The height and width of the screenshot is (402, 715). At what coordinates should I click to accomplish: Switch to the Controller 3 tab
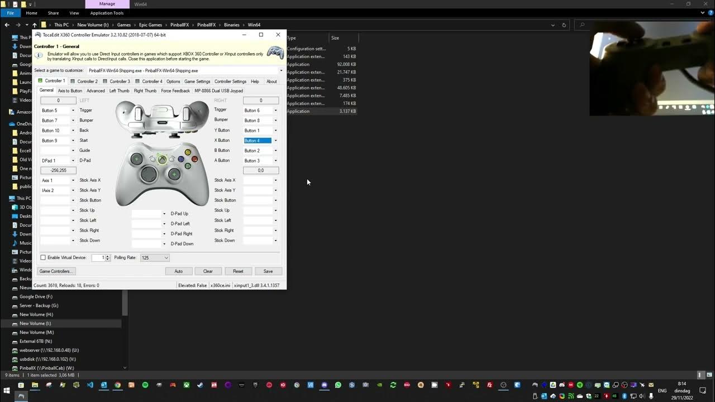tap(117, 82)
